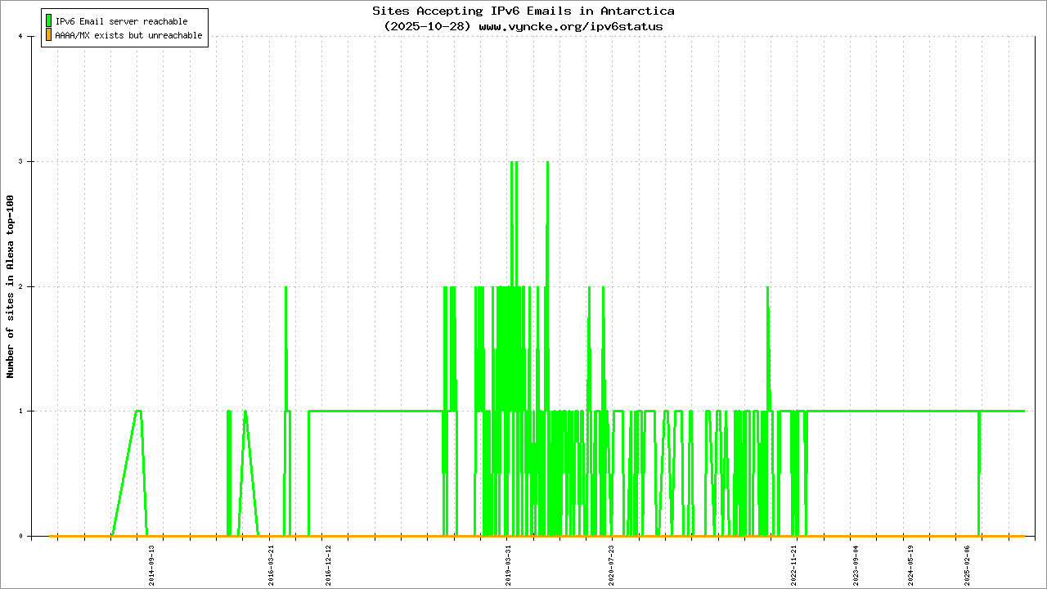Image resolution: width=1047 pixels, height=589 pixels.
Task: Click the green legend color swatch
Action: [x=49, y=20]
